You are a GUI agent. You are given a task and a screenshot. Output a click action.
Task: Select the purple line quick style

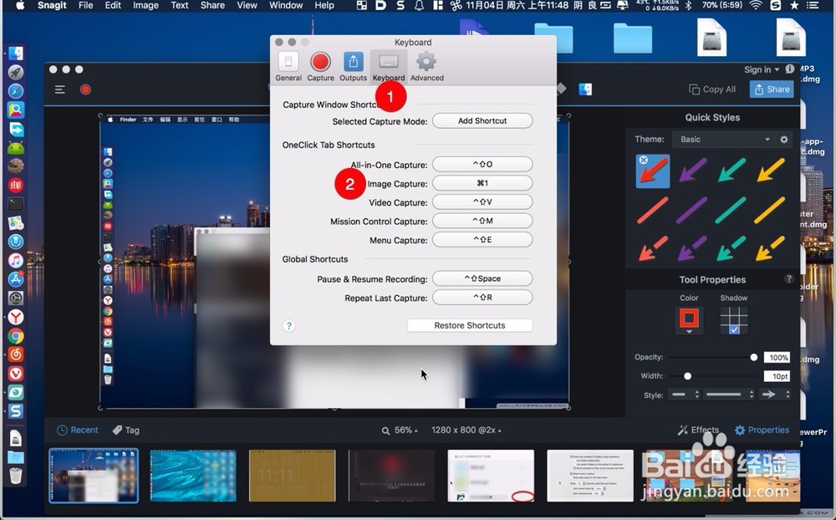point(692,210)
